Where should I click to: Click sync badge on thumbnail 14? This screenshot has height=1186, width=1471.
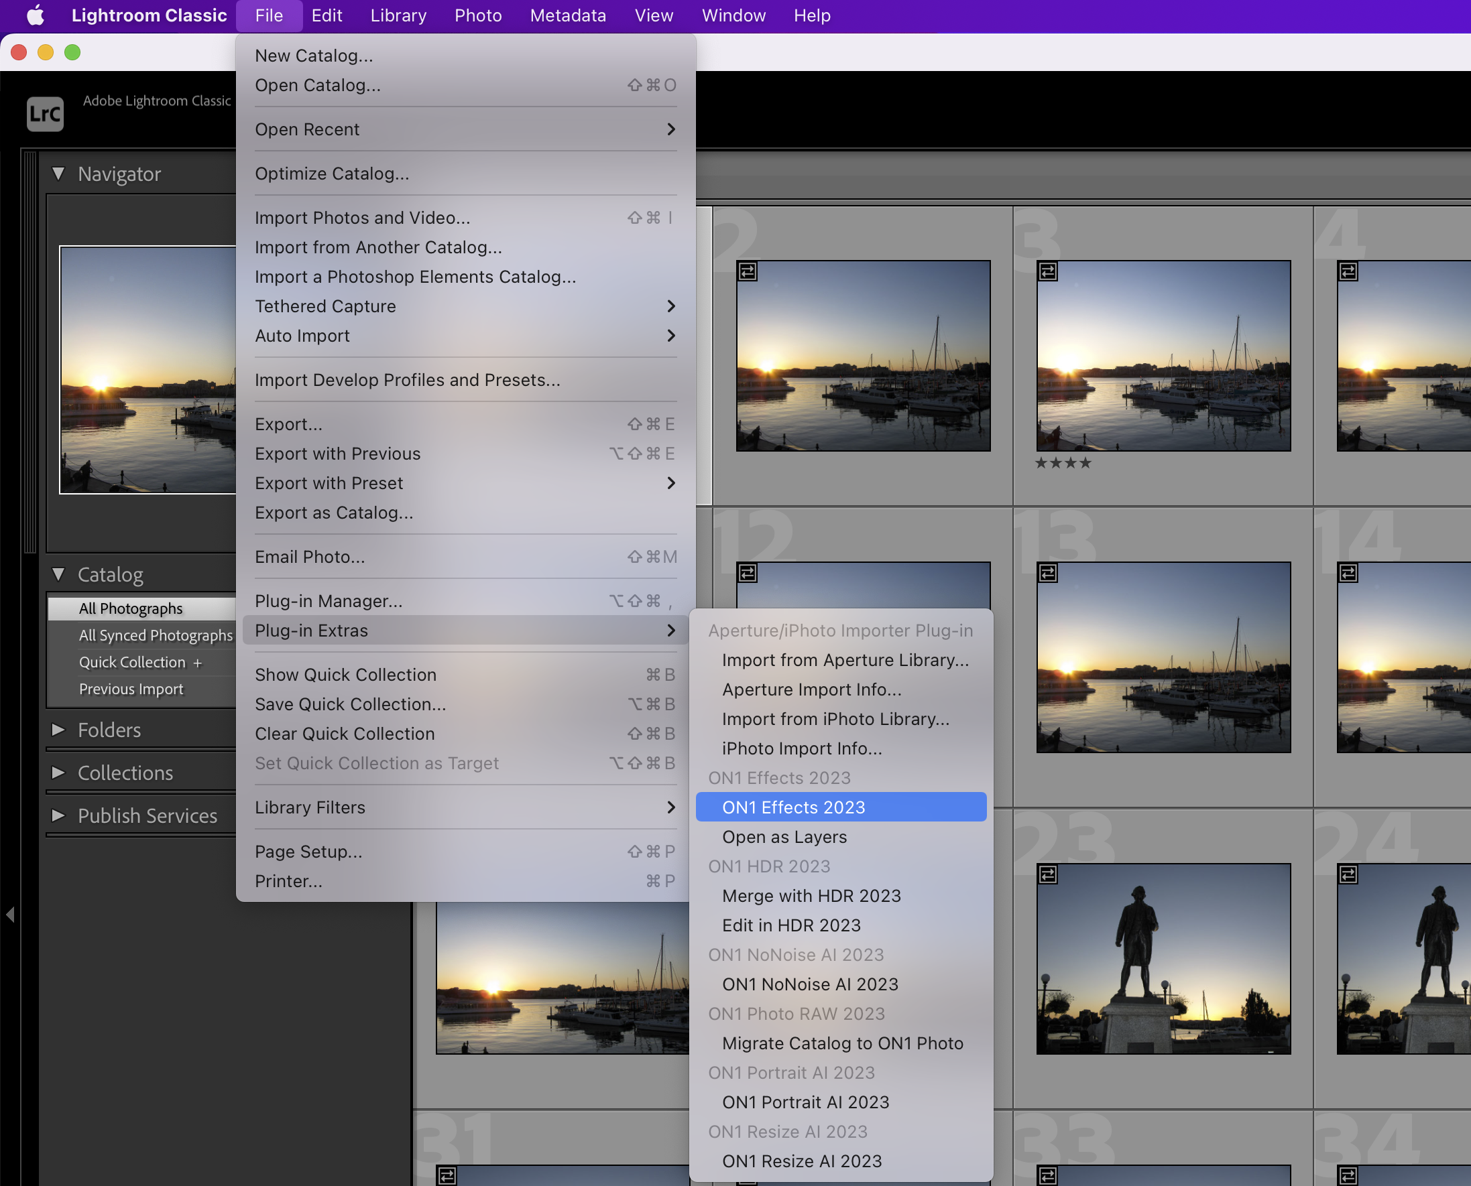(1347, 572)
